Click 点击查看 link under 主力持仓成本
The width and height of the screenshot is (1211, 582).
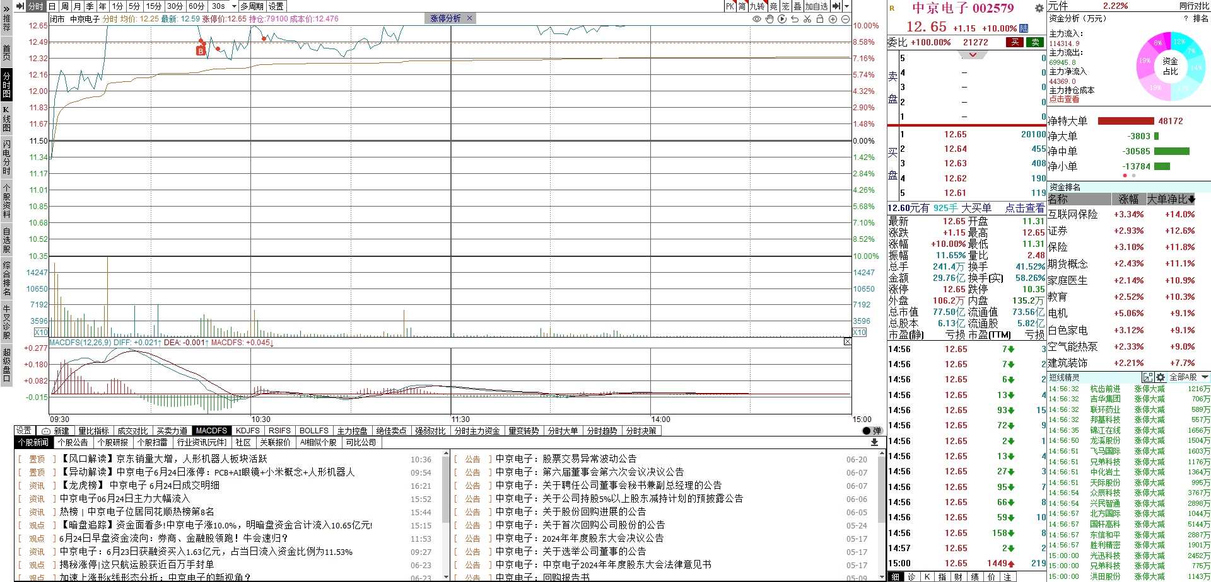(1064, 100)
